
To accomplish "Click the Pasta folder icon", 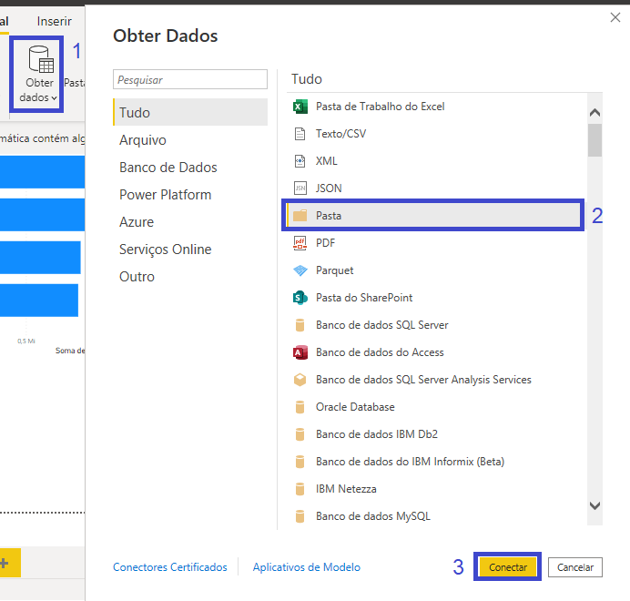I will 300,216.
